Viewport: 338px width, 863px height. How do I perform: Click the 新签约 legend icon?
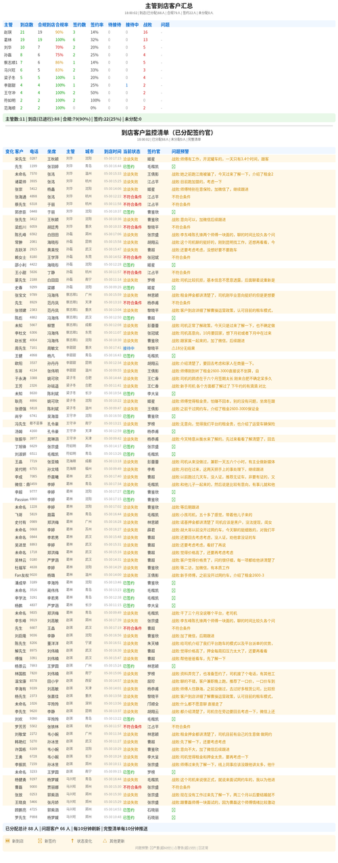[39, 841]
